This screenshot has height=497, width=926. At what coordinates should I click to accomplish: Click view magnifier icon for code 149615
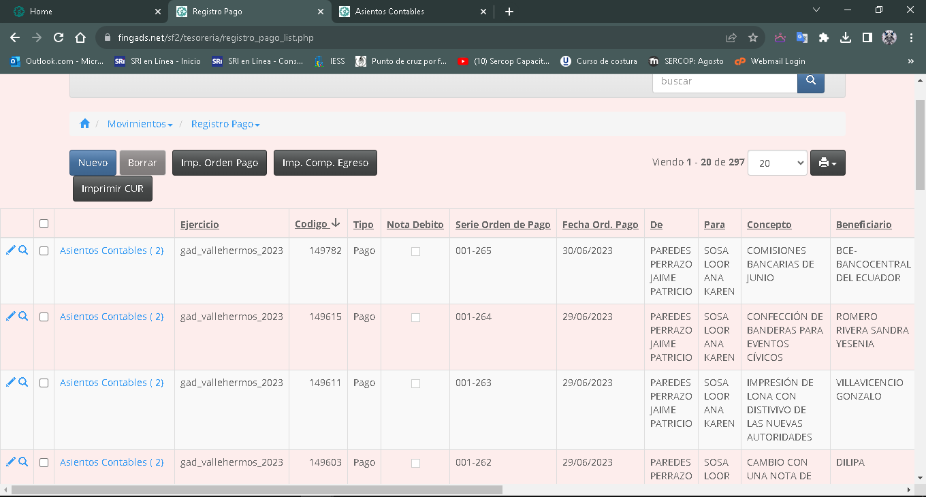coord(23,317)
